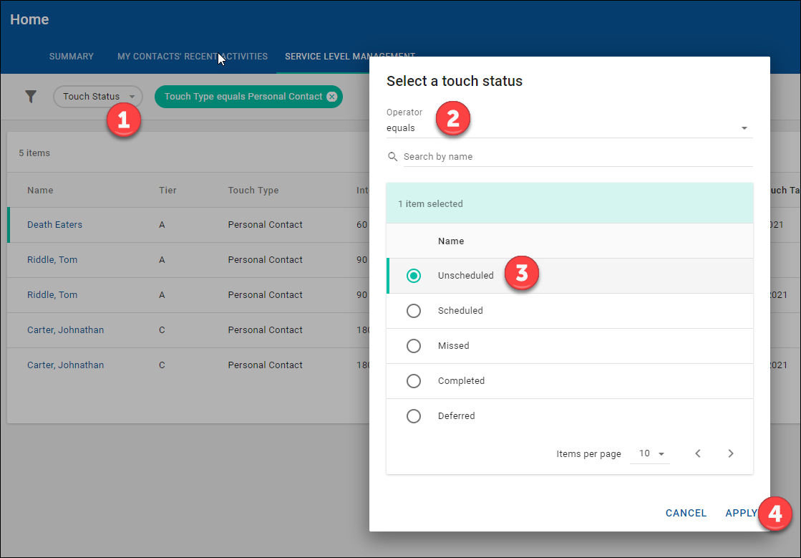
Task: Click the Scheduled row label
Action: click(x=460, y=311)
